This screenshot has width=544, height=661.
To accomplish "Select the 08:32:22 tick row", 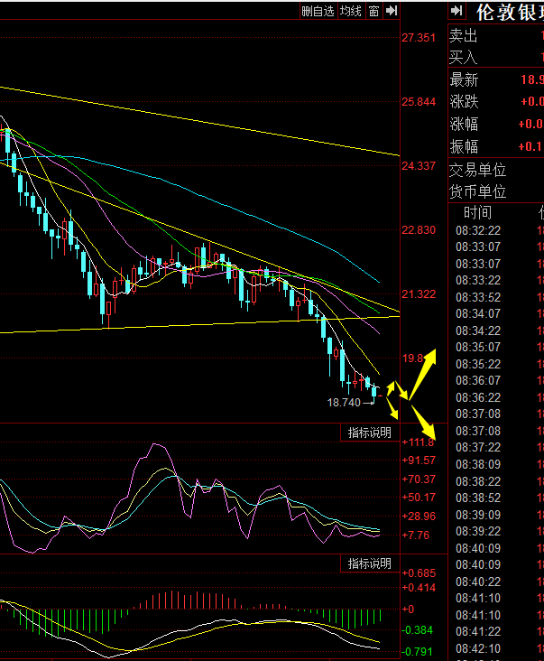I will pos(496,230).
